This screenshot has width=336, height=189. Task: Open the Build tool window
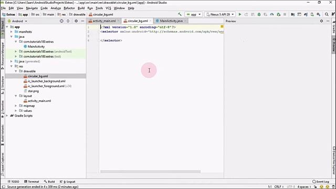[x=49, y=182]
